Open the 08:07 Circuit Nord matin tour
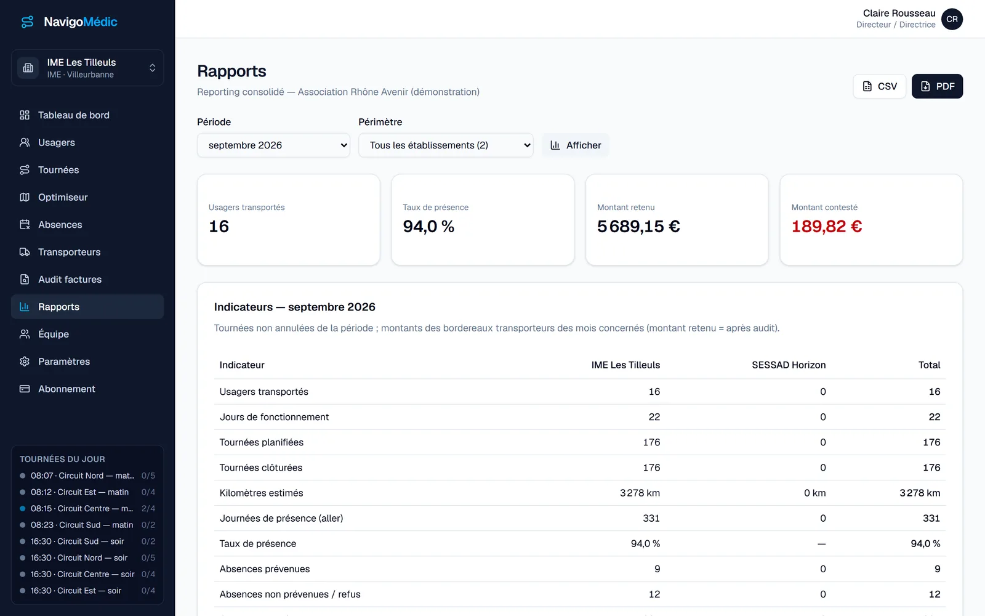This screenshot has height=616, width=985. pos(87,476)
